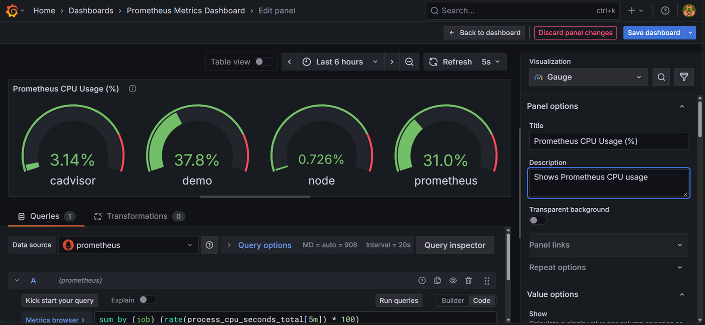This screenshot has height=325, width=705.
Task: Toggle the Explain switch
Action: click(148, 300)
